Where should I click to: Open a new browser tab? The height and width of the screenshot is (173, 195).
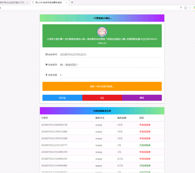(72, 2)
